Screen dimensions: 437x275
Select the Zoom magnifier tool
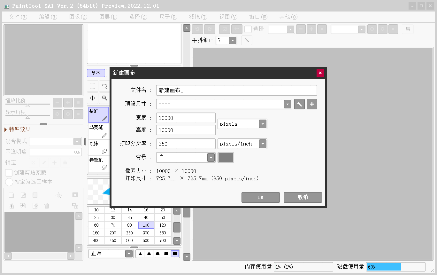pos(104,98)
